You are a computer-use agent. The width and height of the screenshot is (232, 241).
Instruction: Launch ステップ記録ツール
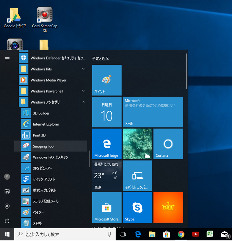click(x=51, y=201)
